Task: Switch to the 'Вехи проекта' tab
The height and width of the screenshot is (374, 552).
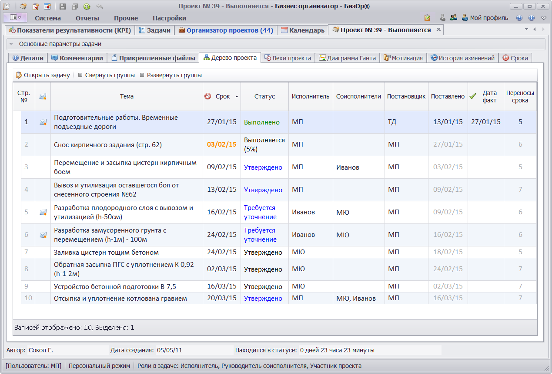Action: point(288,58)
